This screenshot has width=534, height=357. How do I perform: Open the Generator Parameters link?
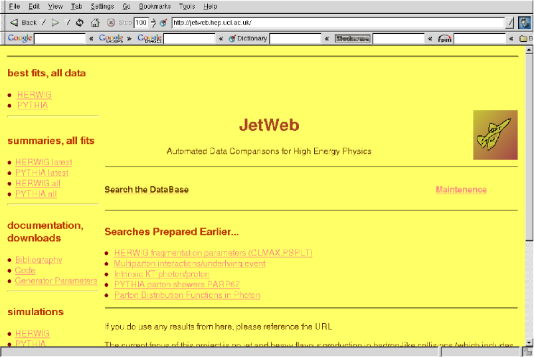pos(56,281)
